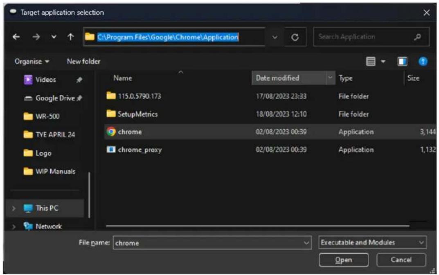The image size is (439, 275).
Task: Click the chrome_proxy file icon
Action: [x=111, y=150]
